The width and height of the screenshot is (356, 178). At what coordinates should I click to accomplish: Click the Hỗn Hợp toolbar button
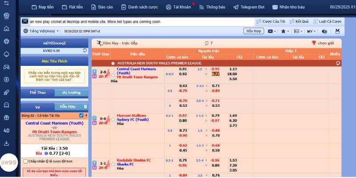coord(254,31)
